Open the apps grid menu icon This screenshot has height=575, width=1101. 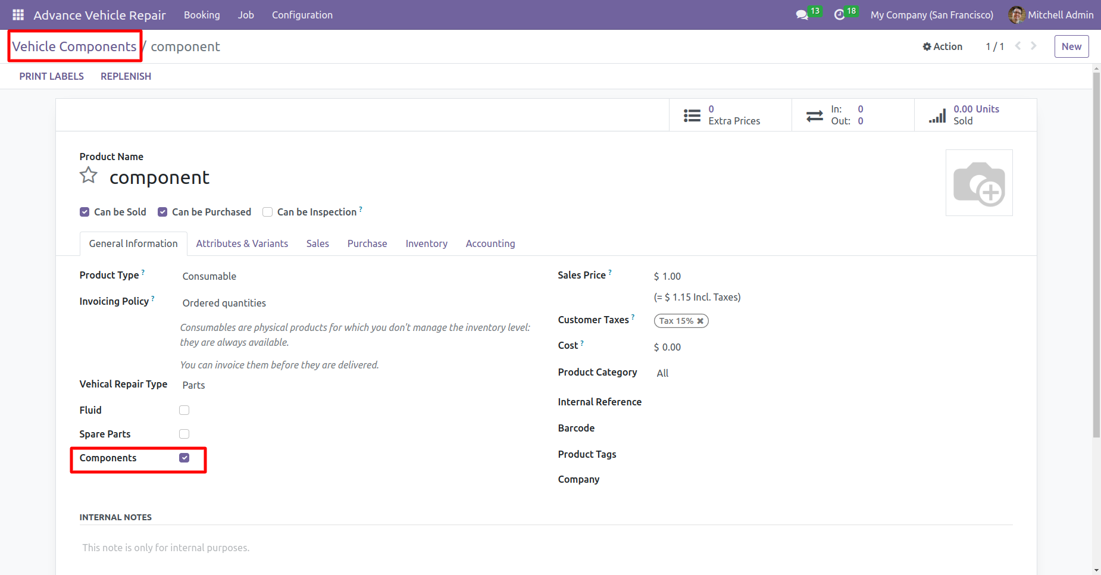[x=18, y=15]
